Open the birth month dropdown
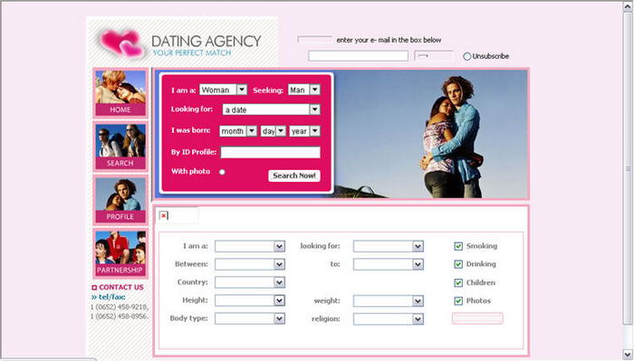The height and width of the screenshot is (361, 634). (237, 131)
